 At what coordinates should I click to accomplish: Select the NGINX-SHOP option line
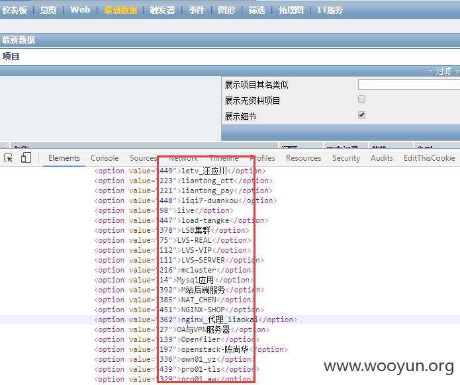point(179,310)
